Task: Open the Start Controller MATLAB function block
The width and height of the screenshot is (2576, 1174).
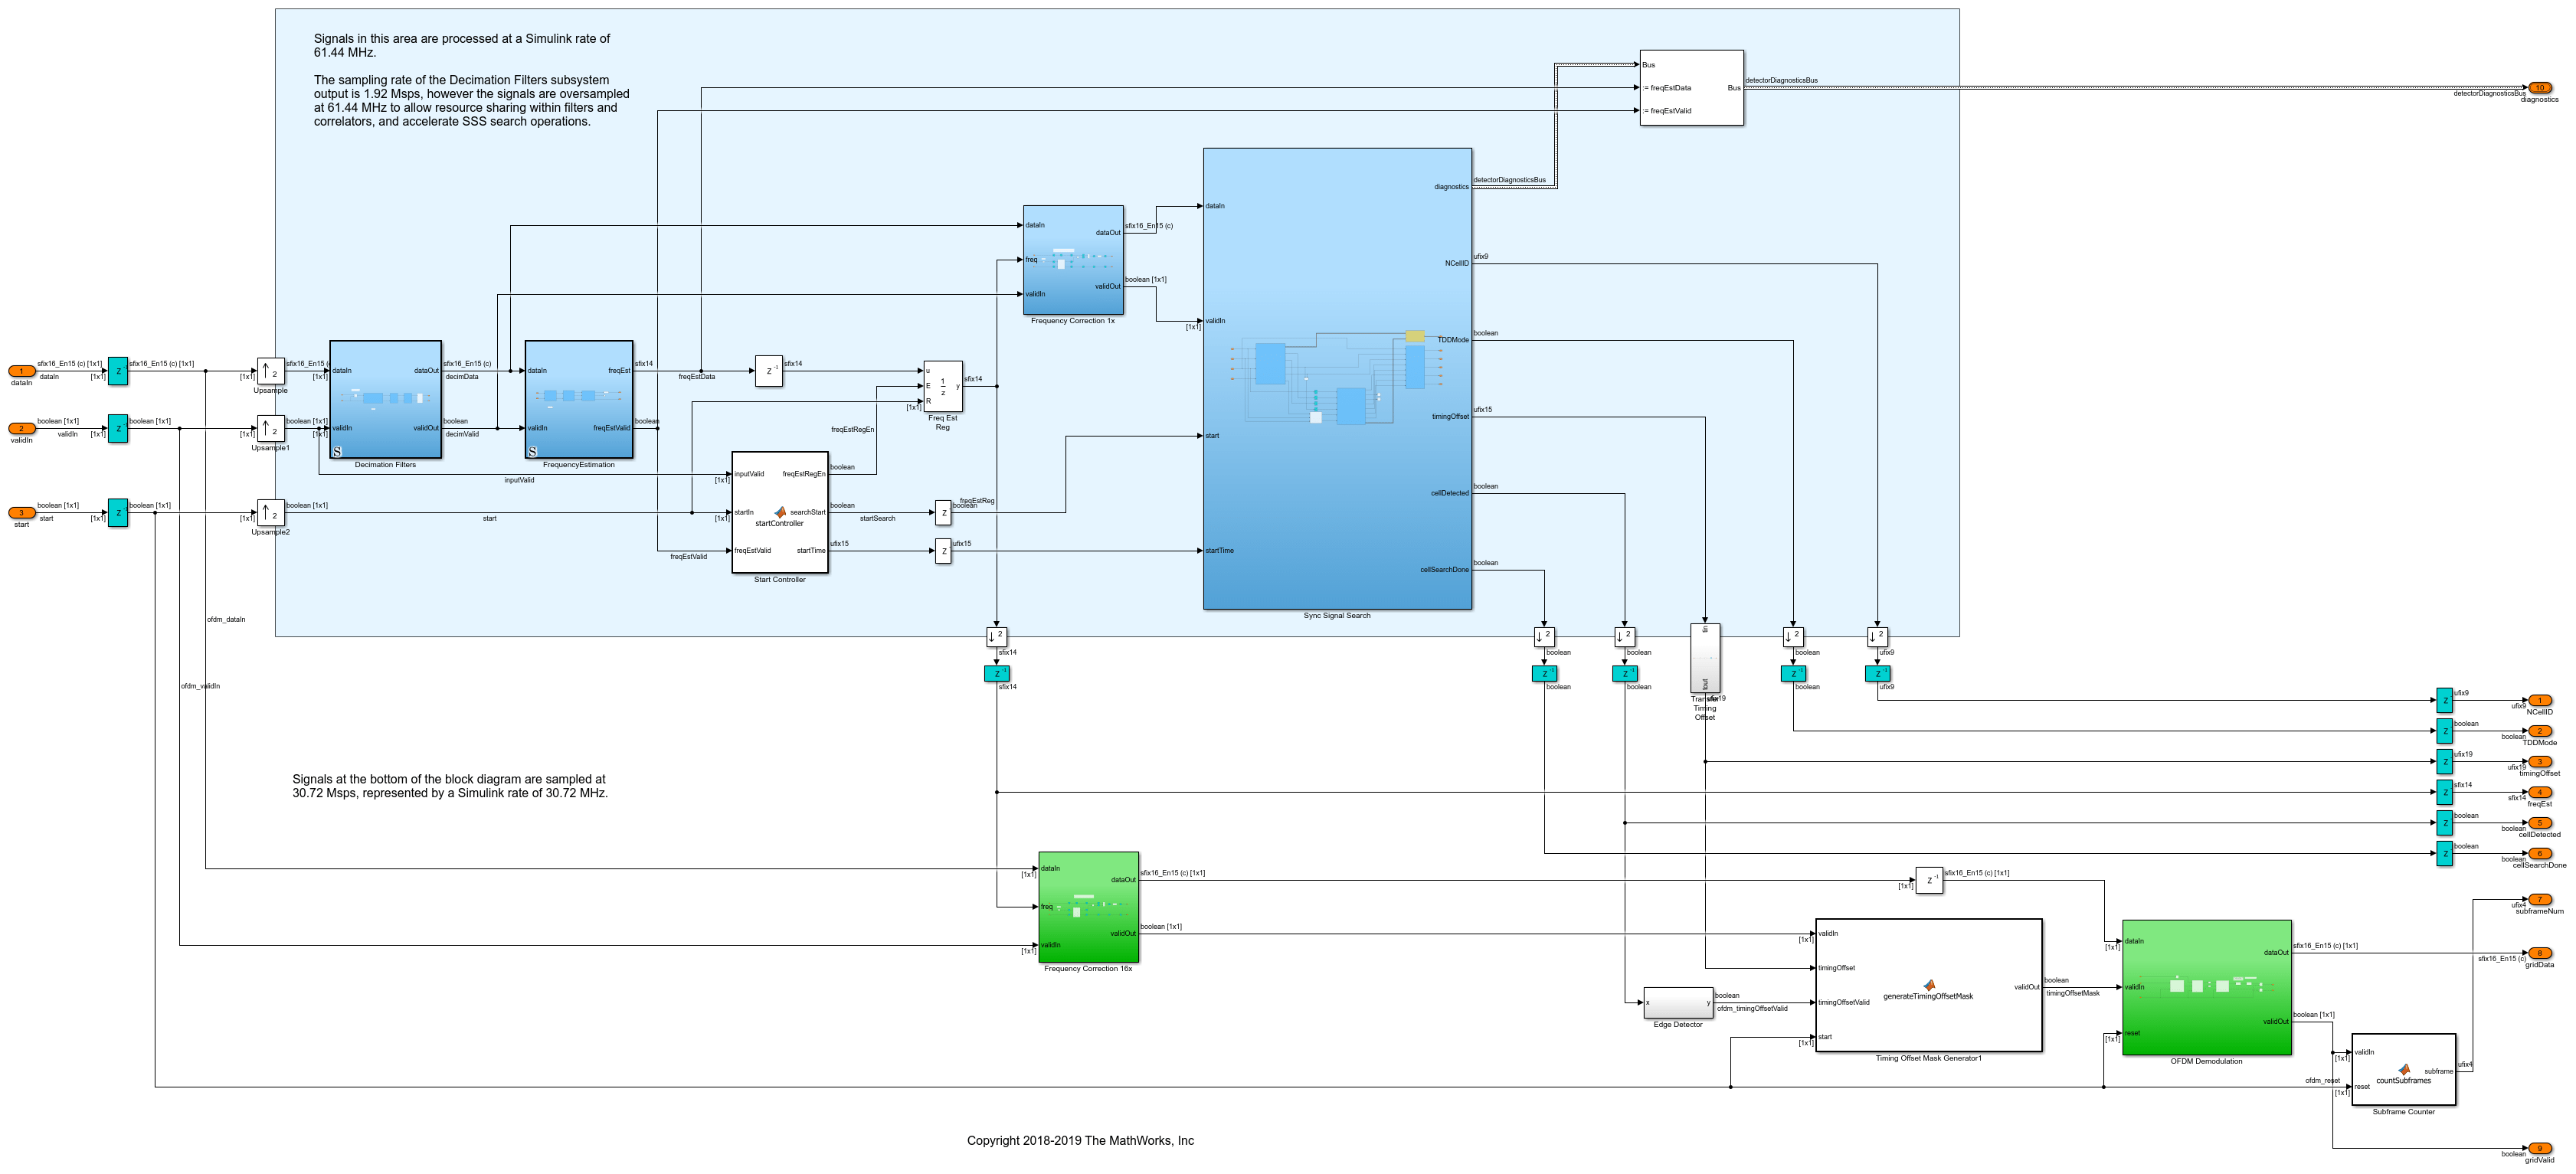Action: coord(779,512)
